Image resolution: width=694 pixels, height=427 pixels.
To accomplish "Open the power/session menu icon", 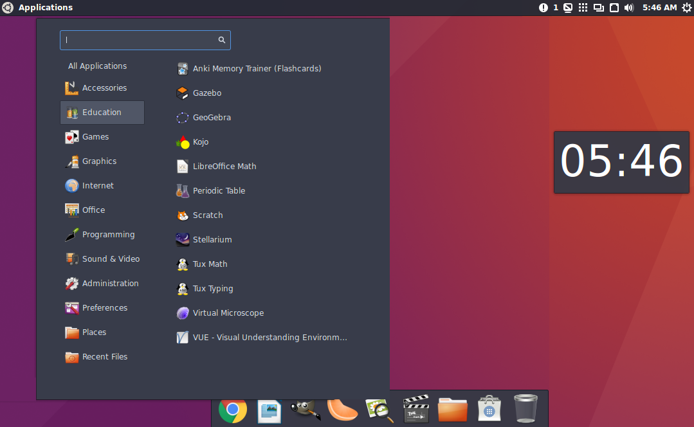I will pos(686,8).
